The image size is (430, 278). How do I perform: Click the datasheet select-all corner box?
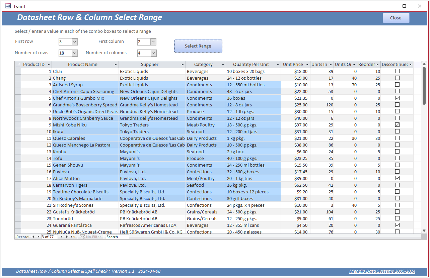click(18, 65)
